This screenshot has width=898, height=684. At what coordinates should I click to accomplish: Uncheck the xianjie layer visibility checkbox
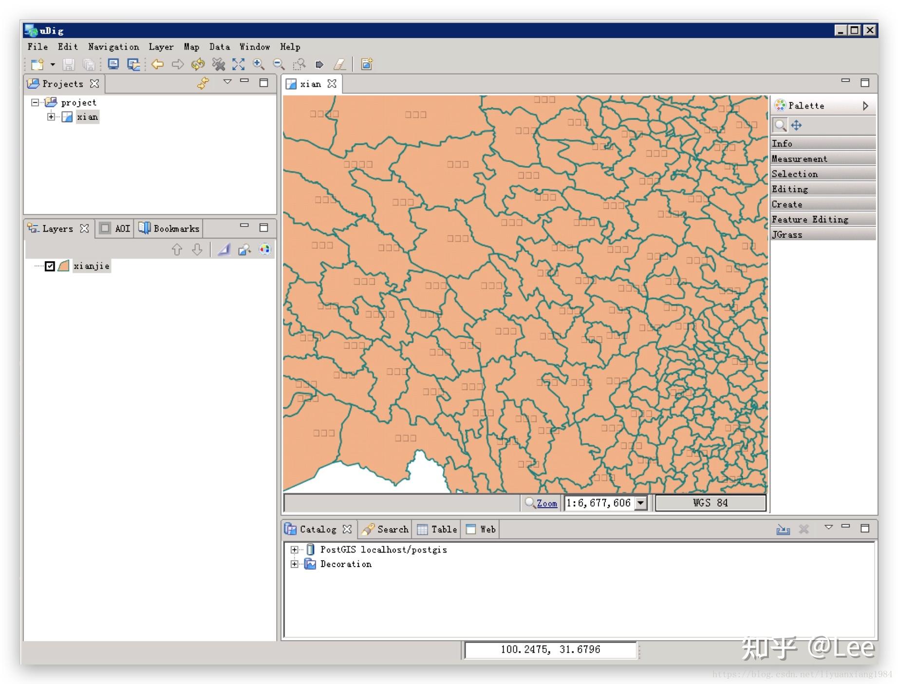(x=50, y=266)
